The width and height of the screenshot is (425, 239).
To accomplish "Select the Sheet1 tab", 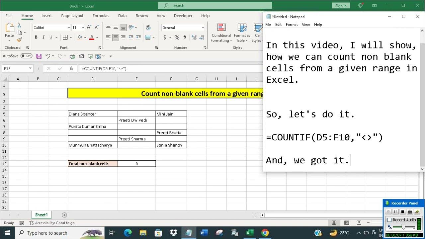I will pos(42,215).
